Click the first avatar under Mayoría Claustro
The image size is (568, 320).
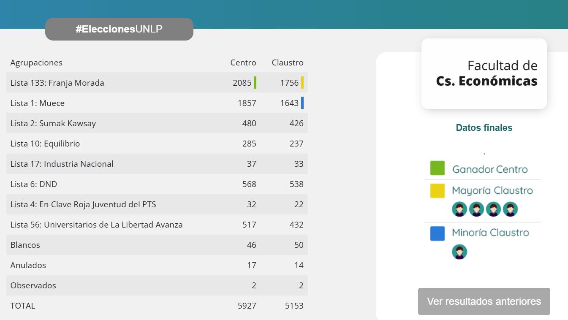click(x=459, y=209)
